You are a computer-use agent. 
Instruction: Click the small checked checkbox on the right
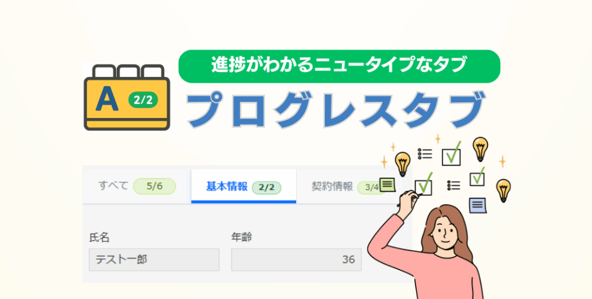click(477, 177)
